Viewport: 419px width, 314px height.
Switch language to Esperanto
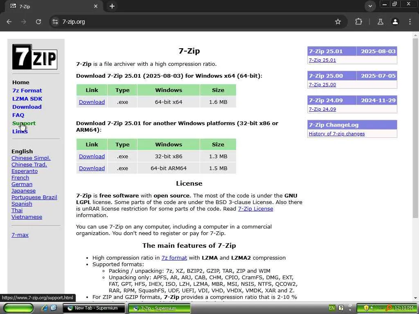tap(25, 171)
